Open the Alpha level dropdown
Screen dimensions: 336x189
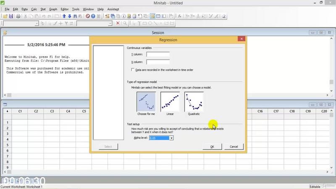pos(171,138)
